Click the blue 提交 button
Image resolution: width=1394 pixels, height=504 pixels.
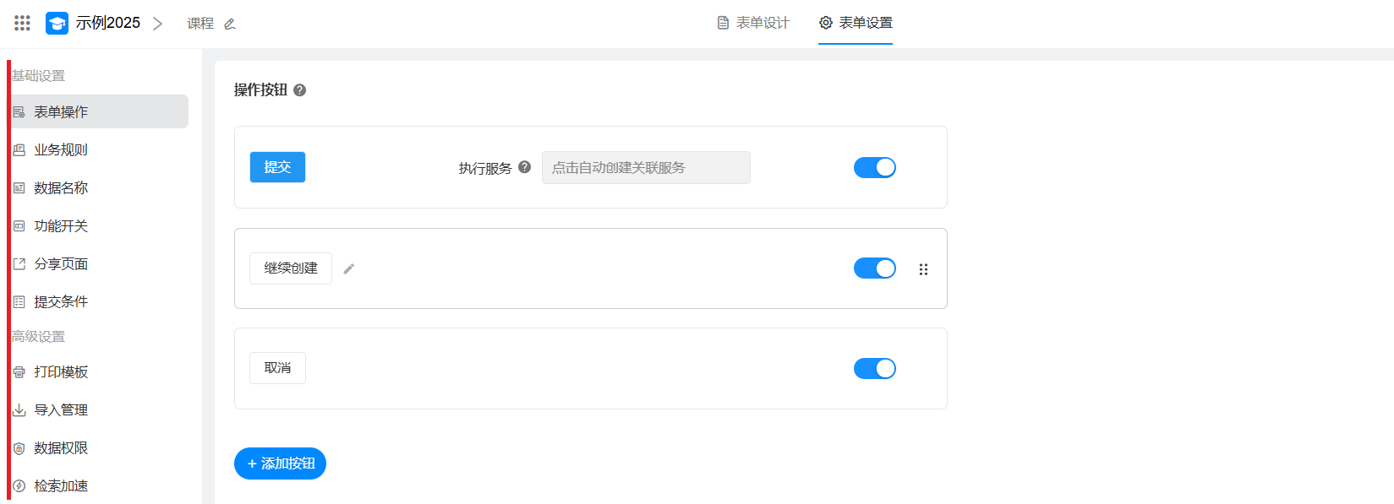click(x=277, y=167)
